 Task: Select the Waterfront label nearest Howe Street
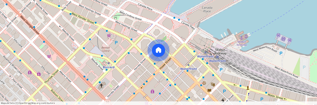pos(188,69)
